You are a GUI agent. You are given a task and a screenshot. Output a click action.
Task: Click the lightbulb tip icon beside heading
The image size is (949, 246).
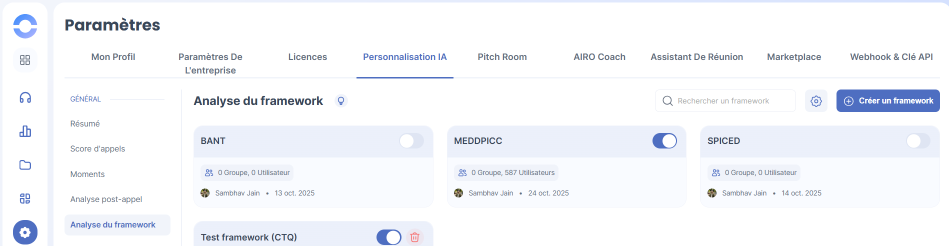pos(341,101)
